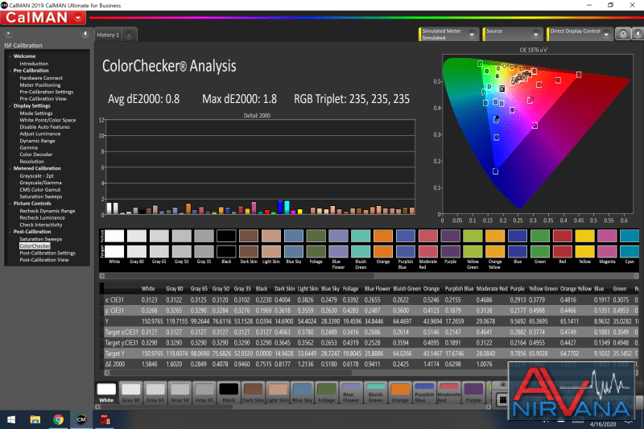Open the red PDF app taskbar icon
The height and width of the screenshot is (429, 644).
105,419
